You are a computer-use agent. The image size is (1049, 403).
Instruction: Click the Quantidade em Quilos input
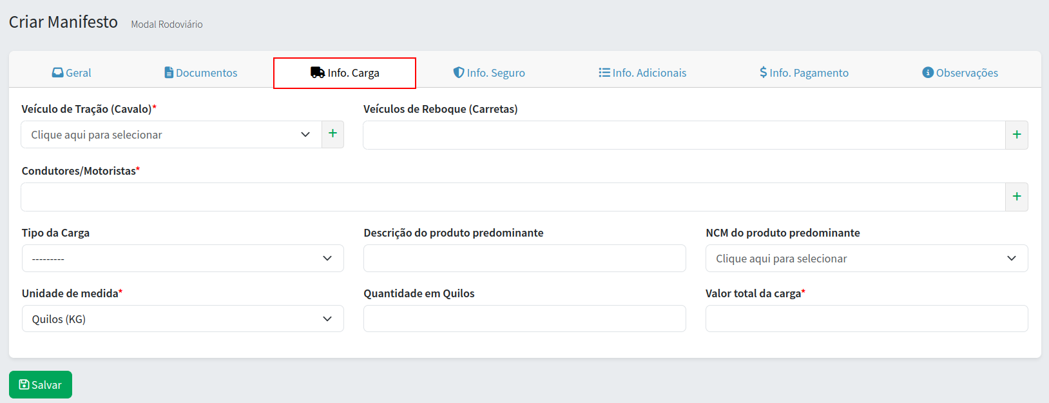[524, 319]
